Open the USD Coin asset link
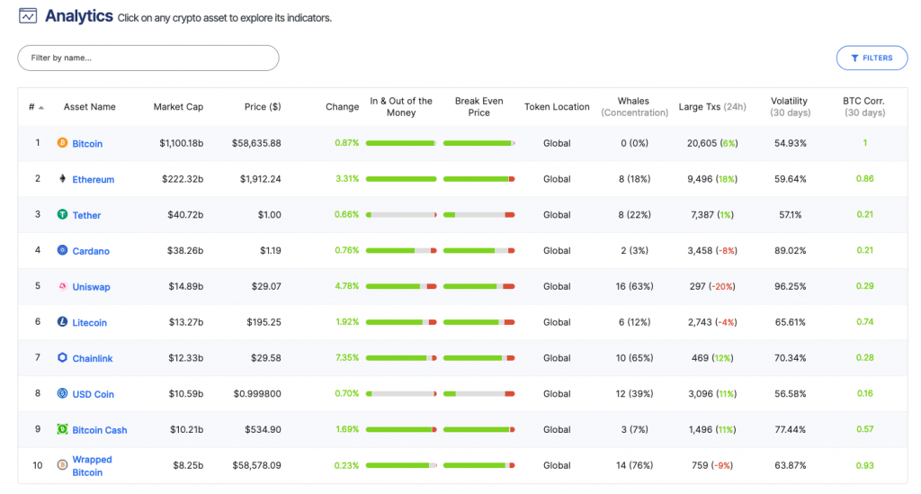Viewport: 921px width, 494px height. (94, 395)
